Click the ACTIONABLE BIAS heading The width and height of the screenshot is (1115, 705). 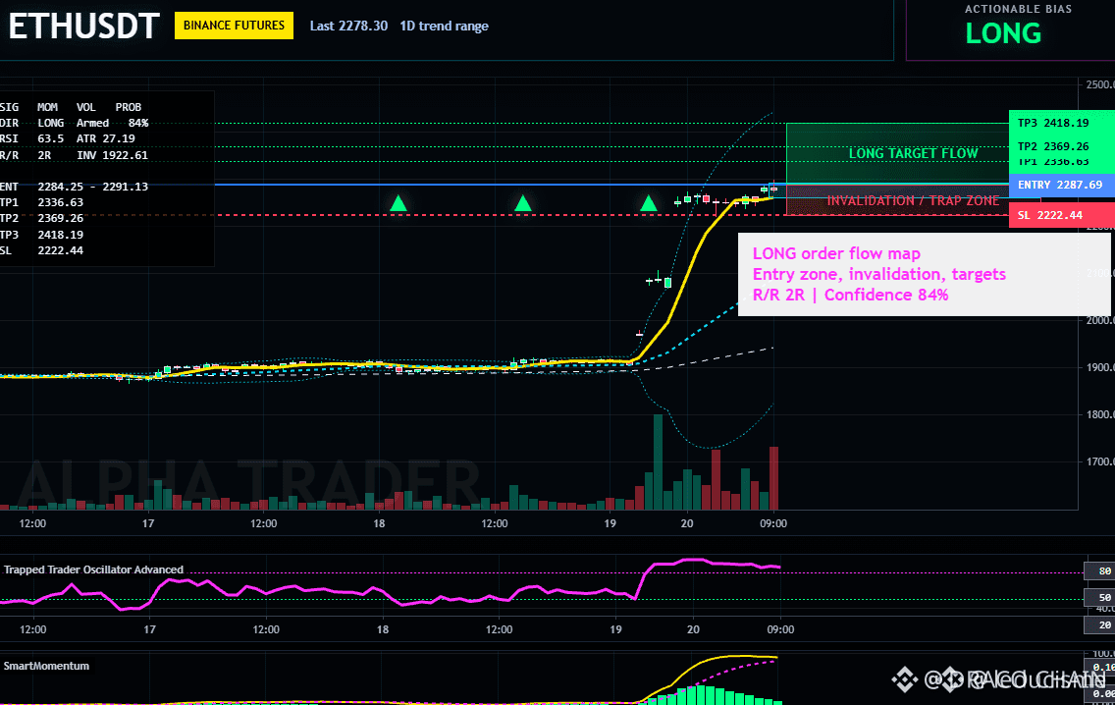pos(1018,9)
